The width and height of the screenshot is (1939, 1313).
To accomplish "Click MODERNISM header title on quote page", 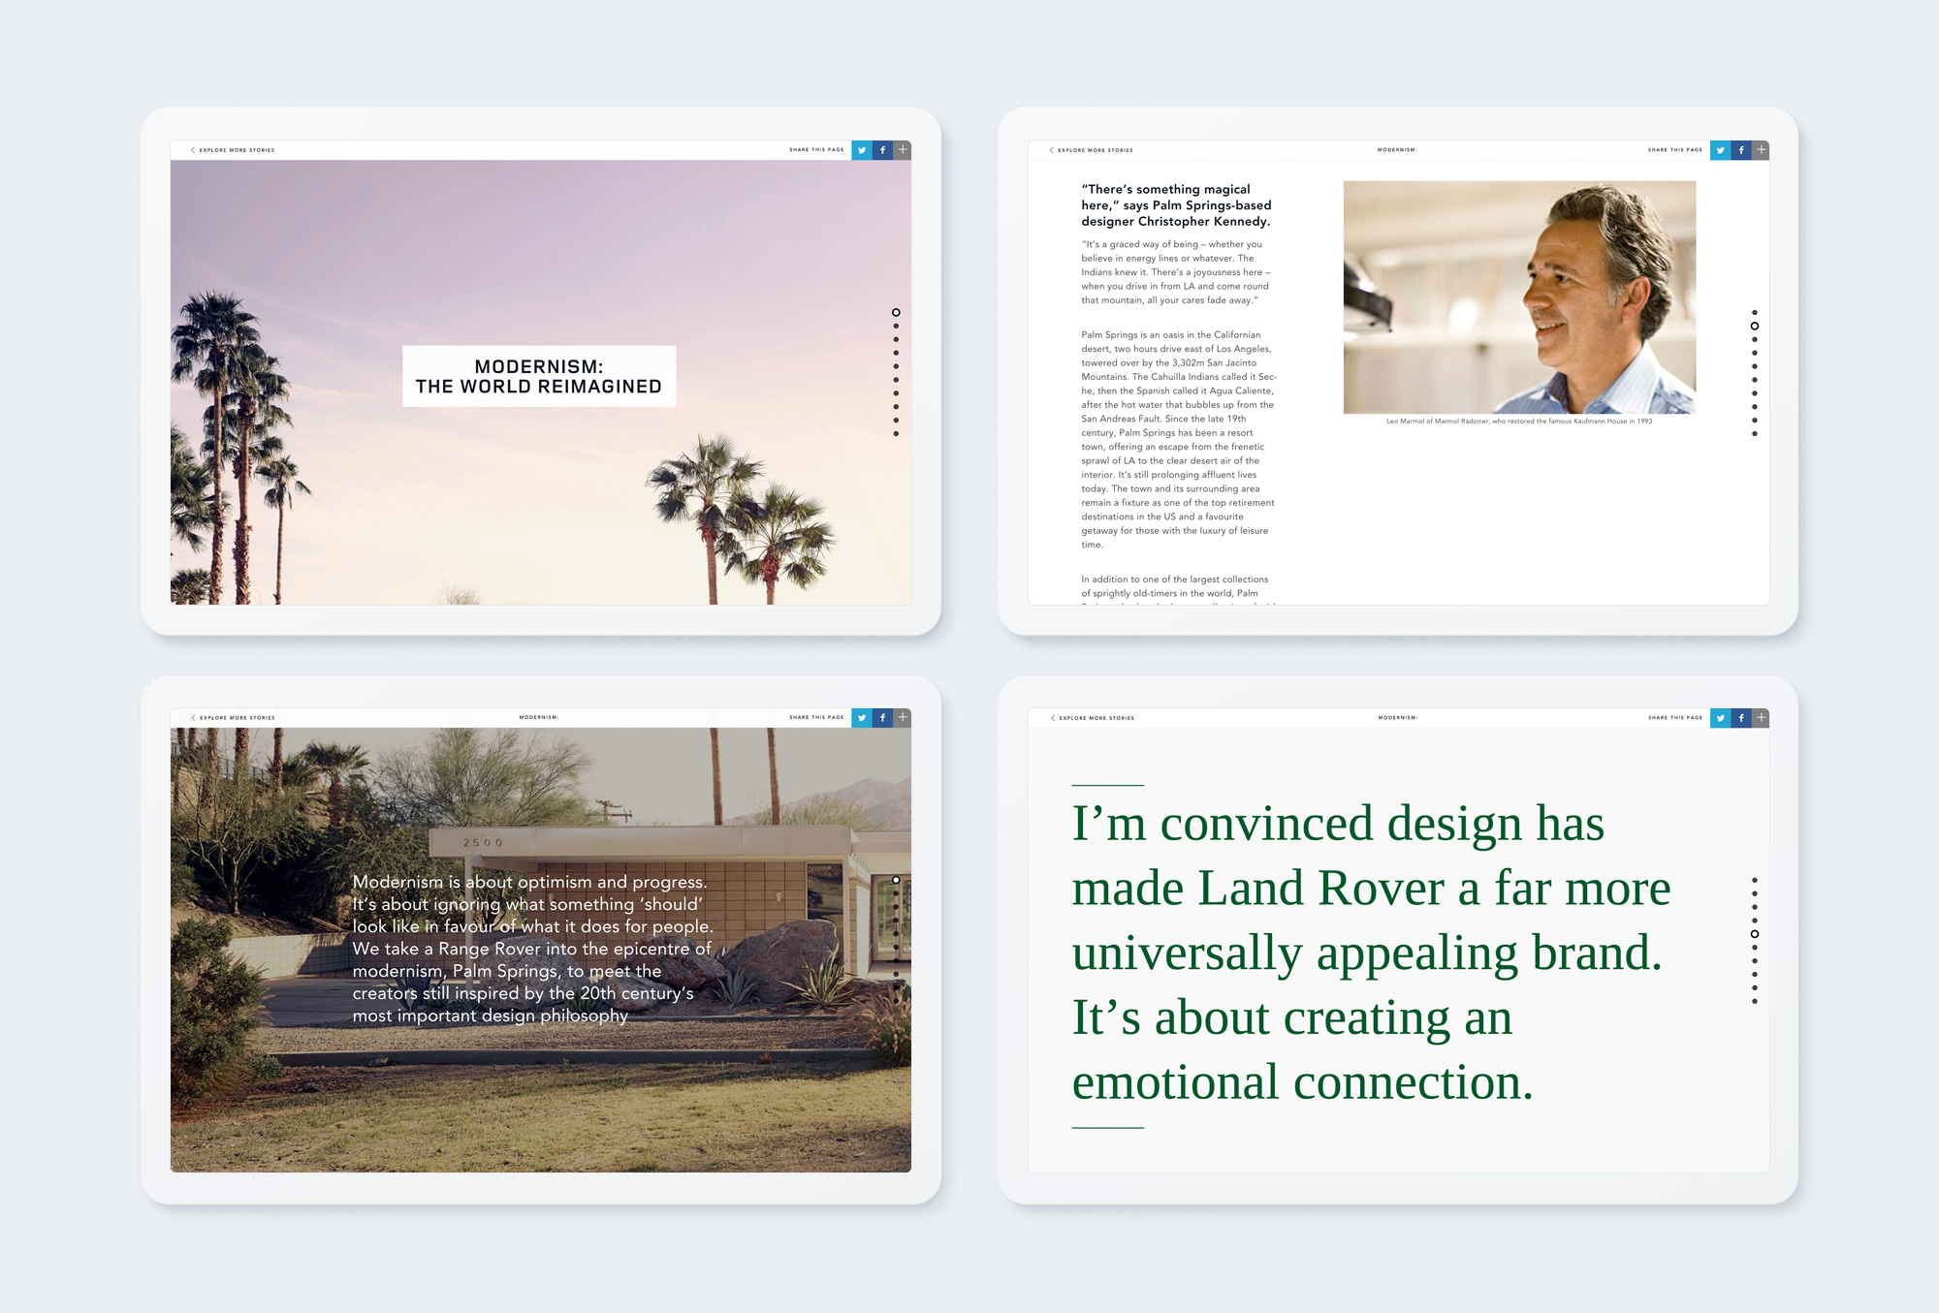I will coord(1398,718).
